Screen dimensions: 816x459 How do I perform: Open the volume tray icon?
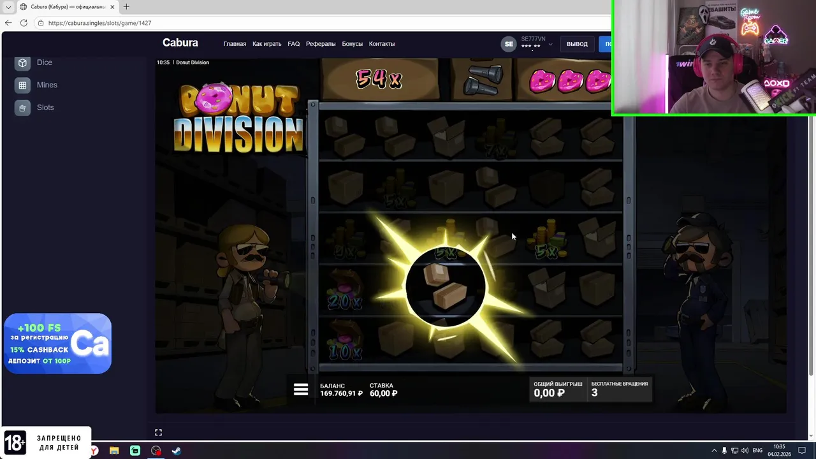tap(745, 451)
